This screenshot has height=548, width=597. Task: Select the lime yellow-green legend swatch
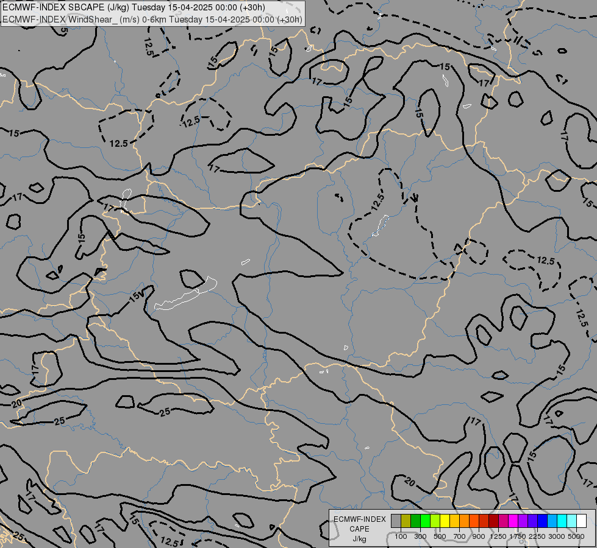pos(435,521)
